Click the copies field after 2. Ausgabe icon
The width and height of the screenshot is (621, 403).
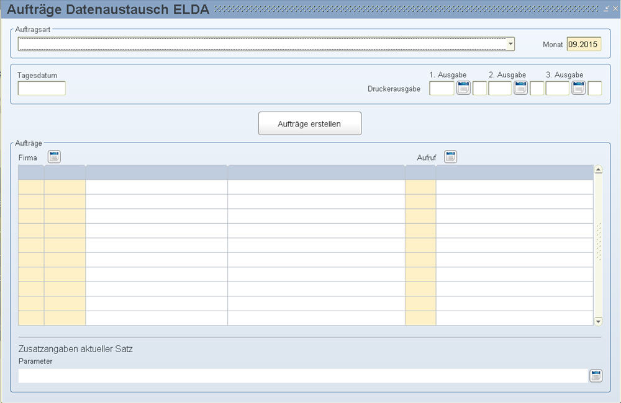(x=537, y=88)
